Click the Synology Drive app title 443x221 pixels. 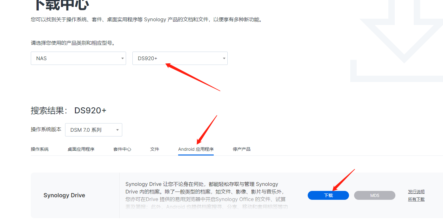pos(64,195)
